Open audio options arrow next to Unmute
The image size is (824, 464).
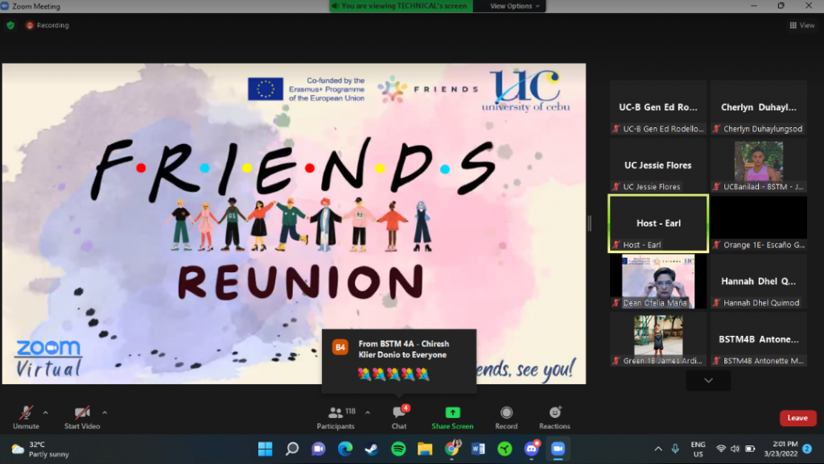pyautogui.click(x=46, y=413)
